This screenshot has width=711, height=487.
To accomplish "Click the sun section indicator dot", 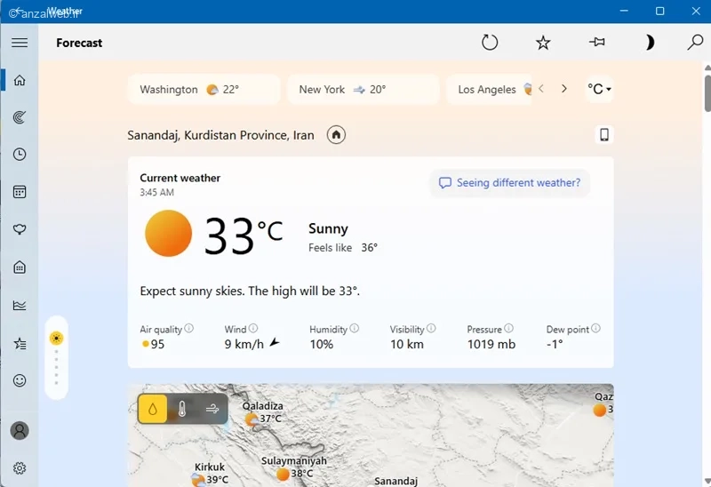I will pos(56,339).
